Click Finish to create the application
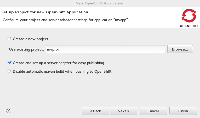 (183, 111)
